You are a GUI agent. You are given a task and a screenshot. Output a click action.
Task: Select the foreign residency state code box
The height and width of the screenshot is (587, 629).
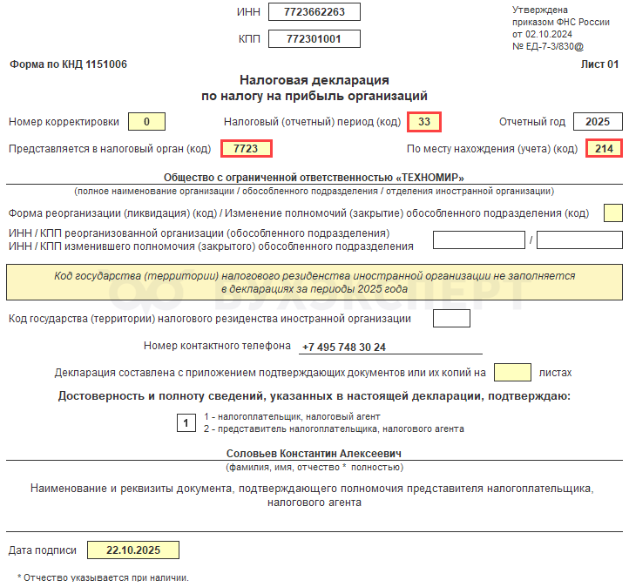click(x=451, y=319)
